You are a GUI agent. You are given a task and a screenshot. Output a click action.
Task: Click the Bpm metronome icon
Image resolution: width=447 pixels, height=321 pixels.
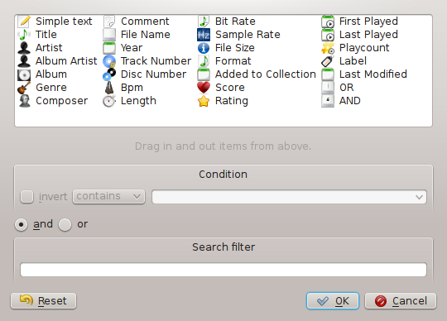pos(109,88)
